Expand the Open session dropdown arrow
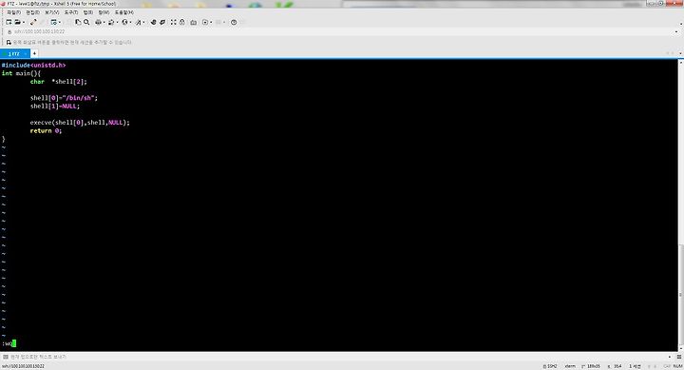Screen dimensions: 684x370 pyautogui.click(x=23, y=22)
